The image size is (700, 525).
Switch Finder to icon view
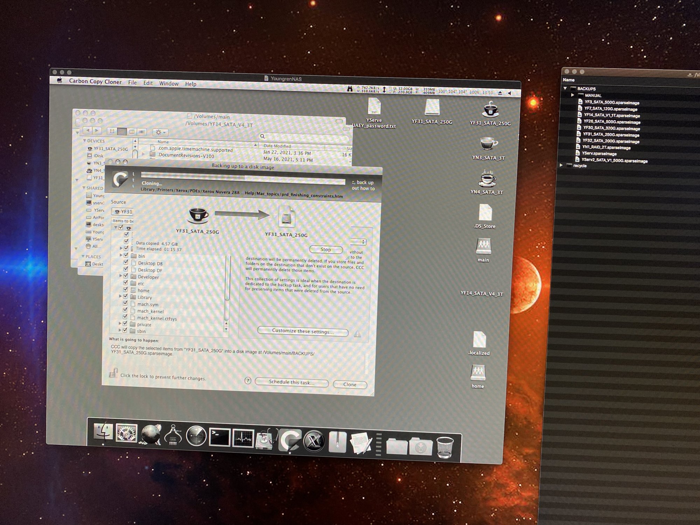click(x=112, y=131)
